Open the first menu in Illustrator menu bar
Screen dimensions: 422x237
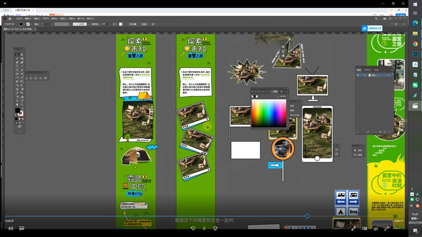20,18
